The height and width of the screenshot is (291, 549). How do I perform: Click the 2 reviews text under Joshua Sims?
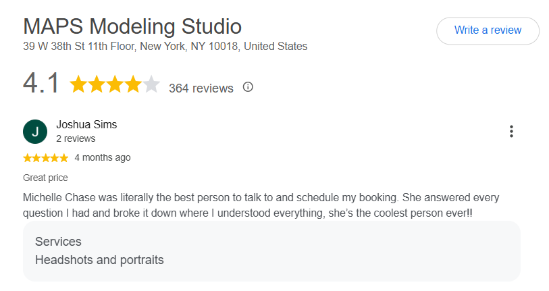pos(76,138)
